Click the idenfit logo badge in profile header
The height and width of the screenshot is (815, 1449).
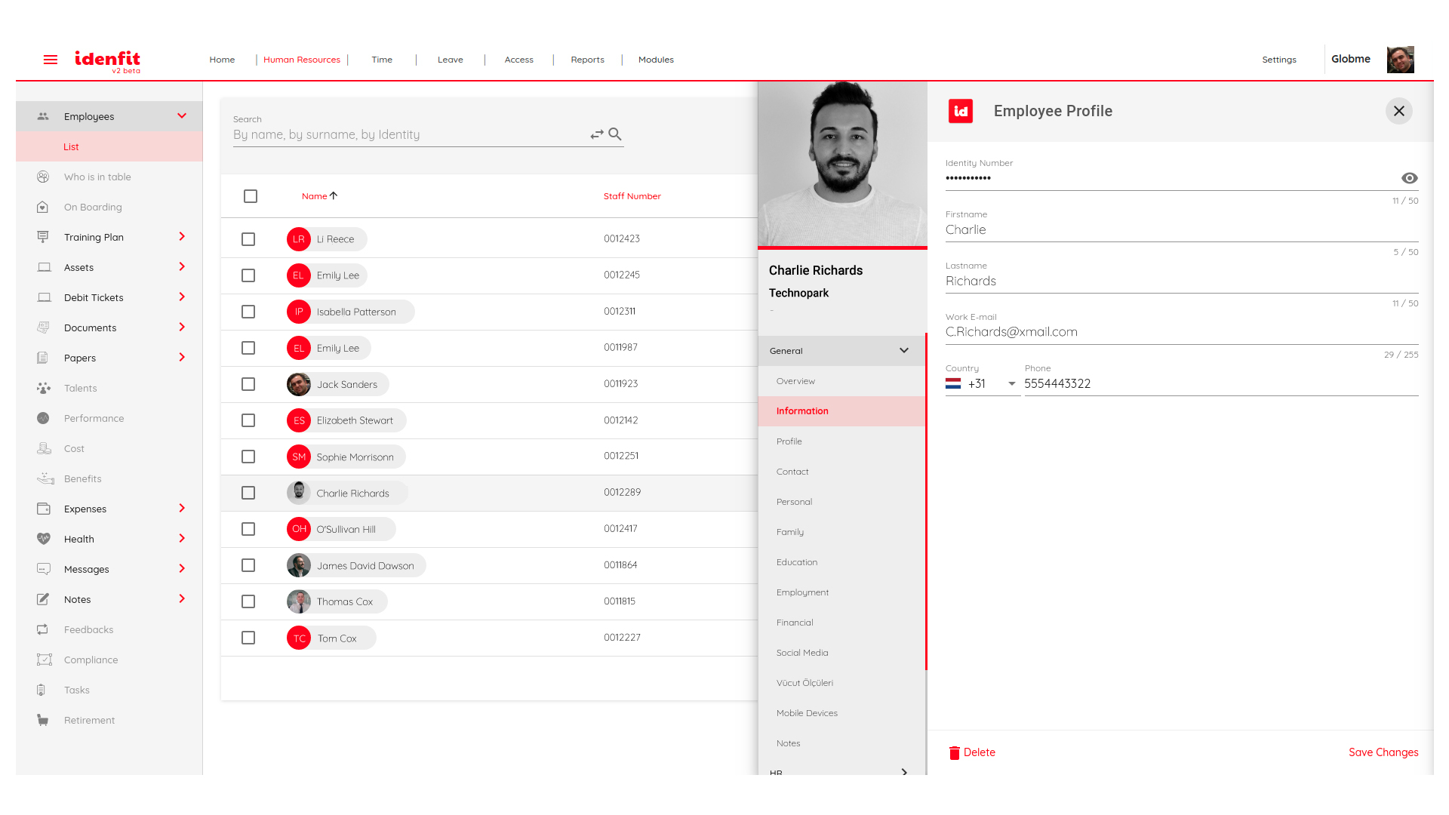tap(960, 111)
